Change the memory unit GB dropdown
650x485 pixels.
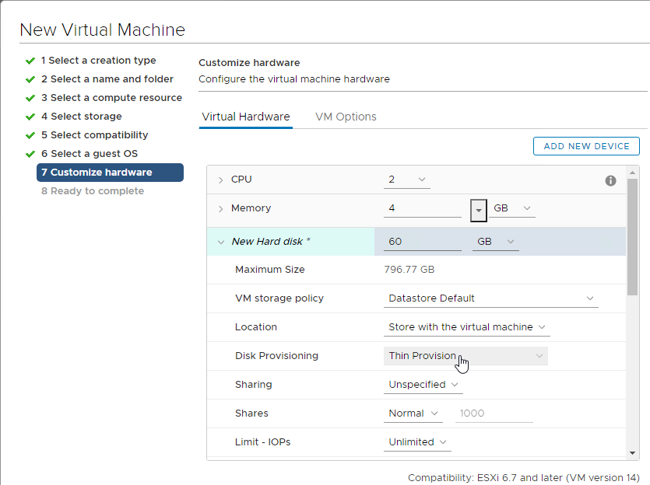512,208
